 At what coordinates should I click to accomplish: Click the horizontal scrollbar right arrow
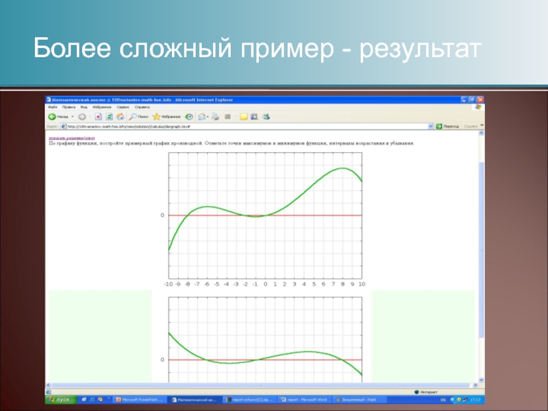pos(475,385)
